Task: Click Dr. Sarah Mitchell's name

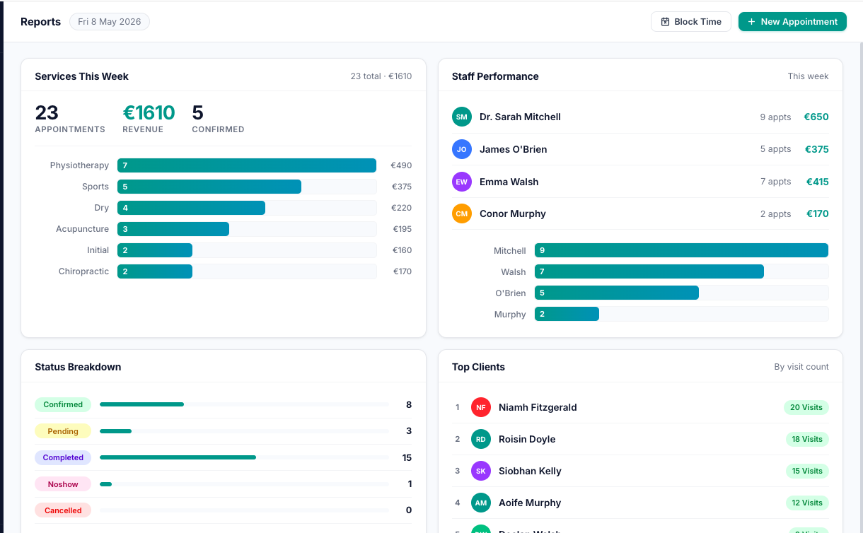Action: [520, 117]
